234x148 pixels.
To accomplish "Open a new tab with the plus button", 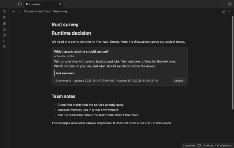I will point(67,4).
